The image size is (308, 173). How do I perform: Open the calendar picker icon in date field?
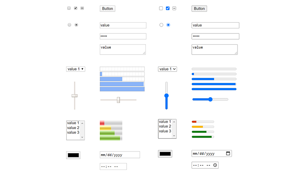pyautogui.click(x=228, y=153)
